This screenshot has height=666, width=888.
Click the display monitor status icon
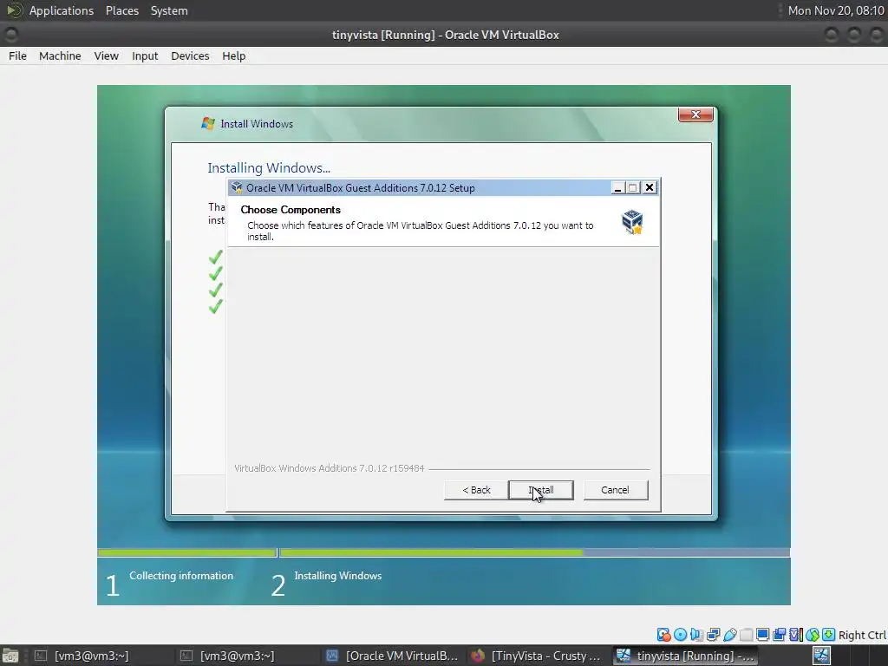(x=763, y=635)
